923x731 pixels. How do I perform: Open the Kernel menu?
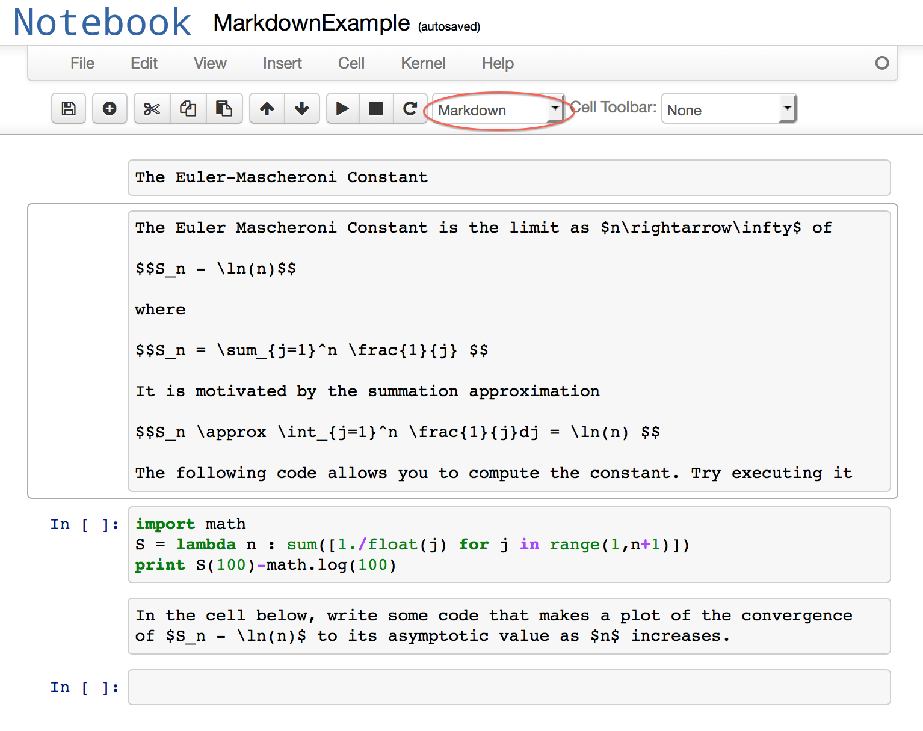pyautogui.click(x=423, y=63)
